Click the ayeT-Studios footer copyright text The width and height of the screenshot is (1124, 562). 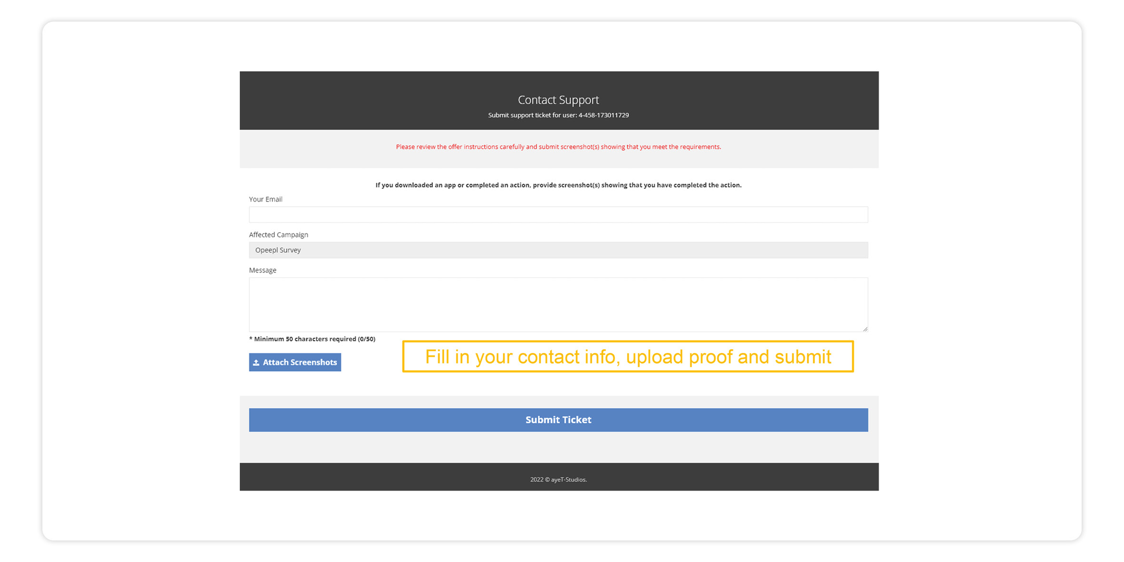pos(558,479)
